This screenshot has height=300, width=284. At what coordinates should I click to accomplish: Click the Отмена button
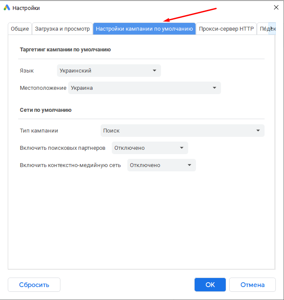coord(252,285)
